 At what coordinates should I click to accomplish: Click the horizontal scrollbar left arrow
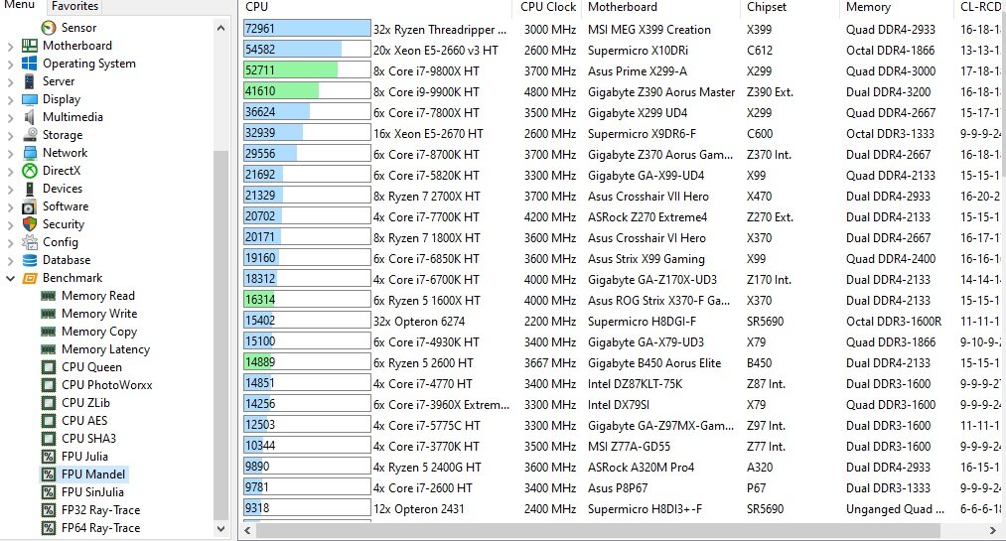248,531
